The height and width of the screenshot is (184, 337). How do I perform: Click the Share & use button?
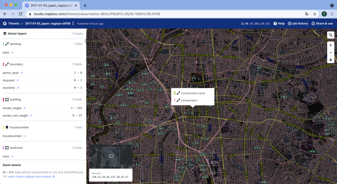click(322, 24)
